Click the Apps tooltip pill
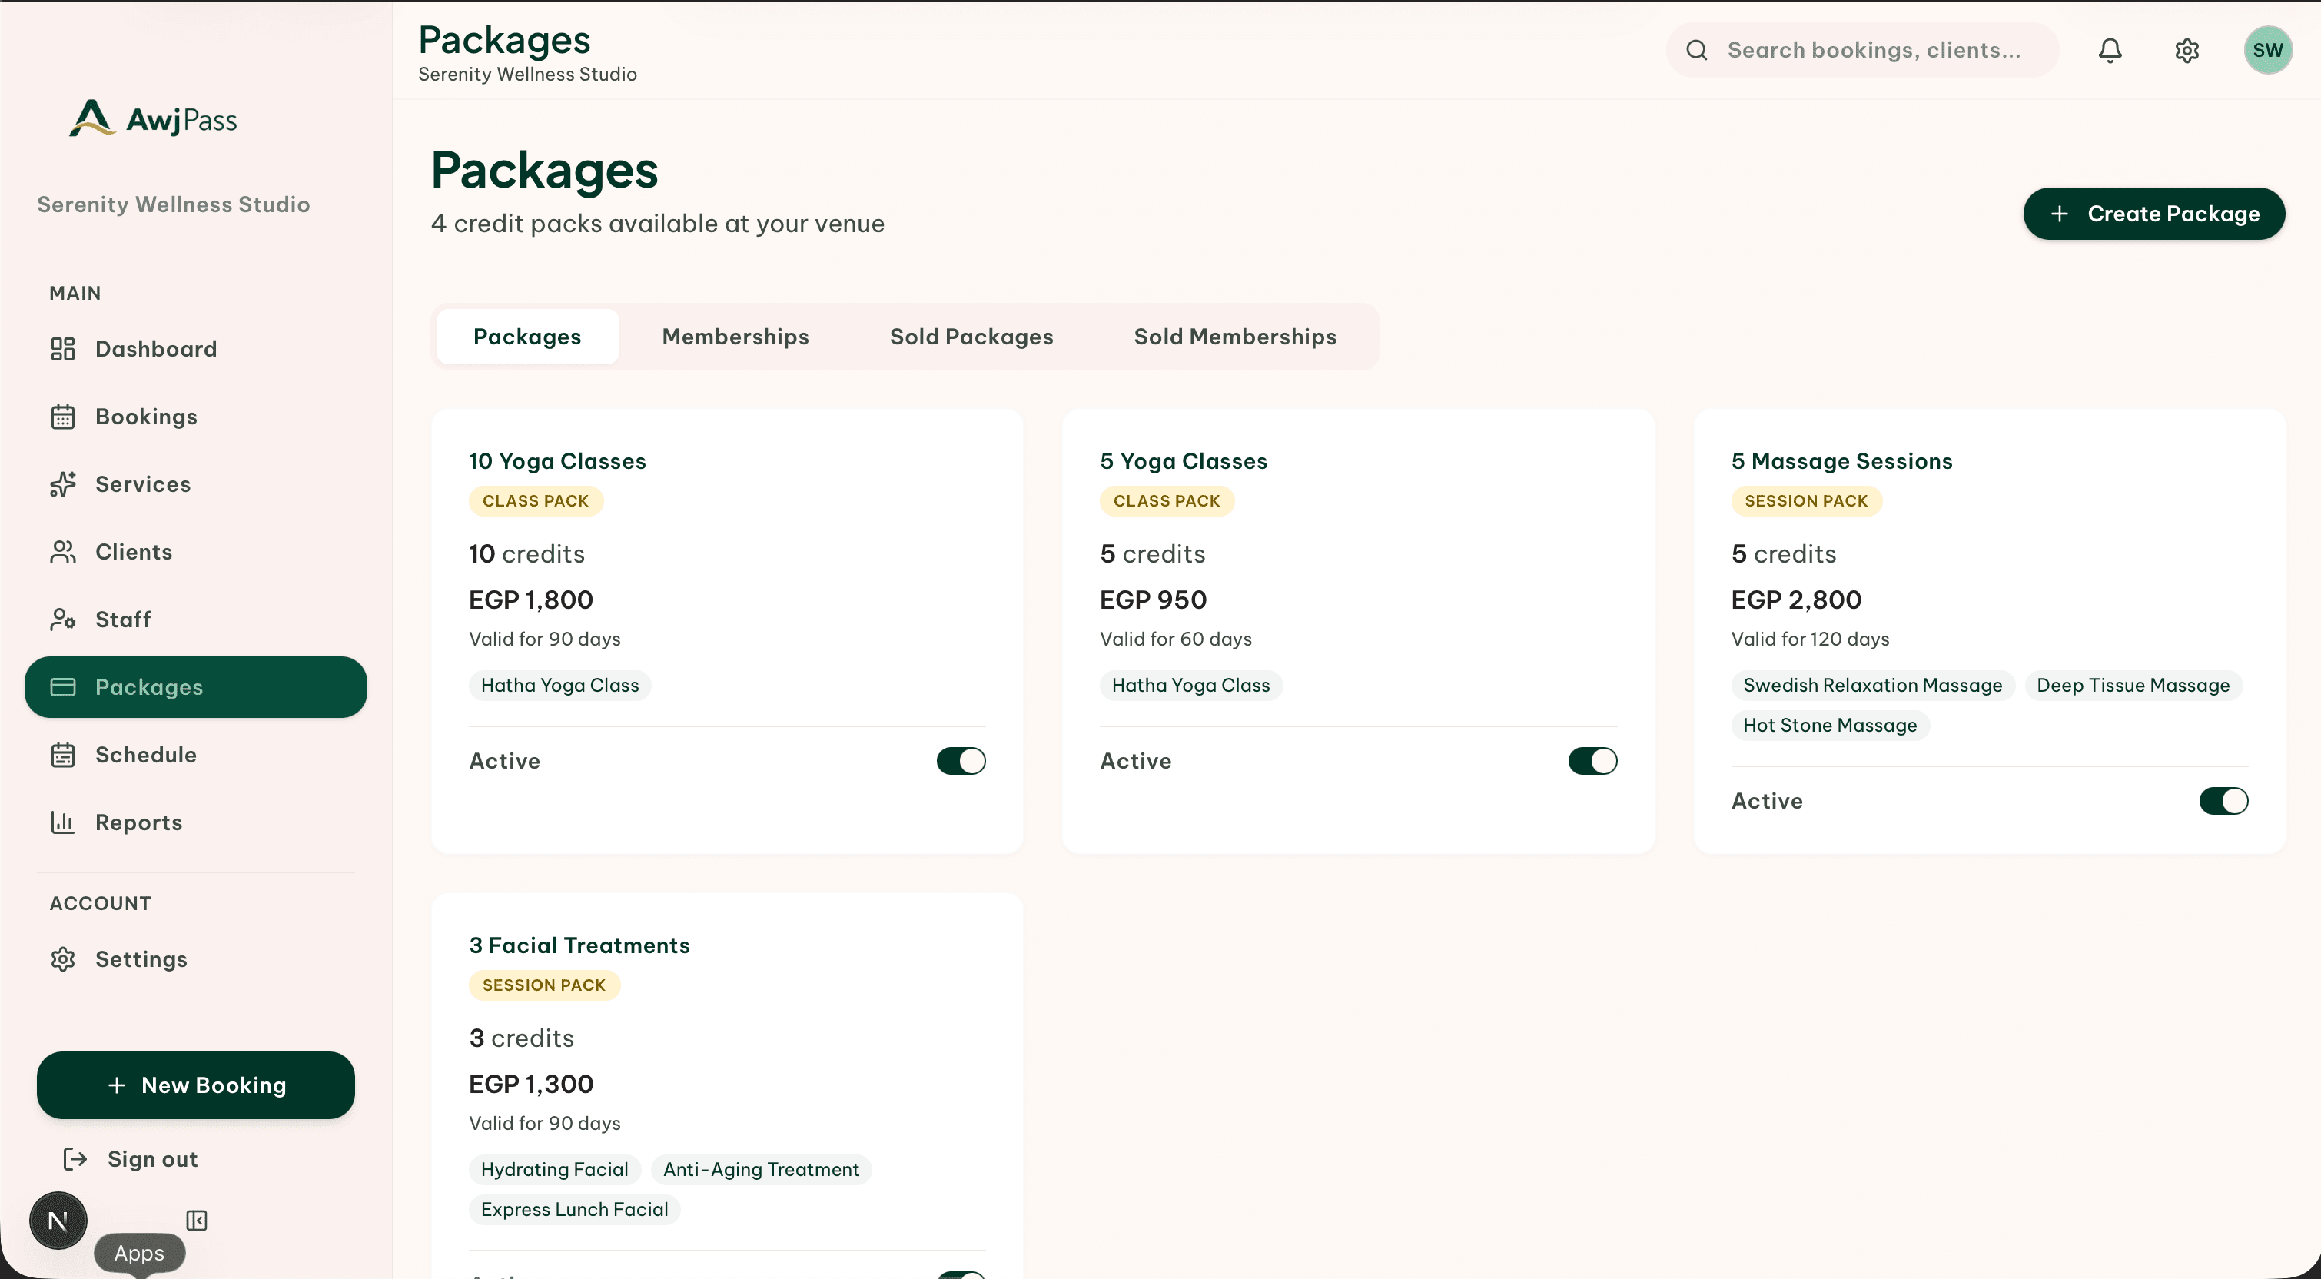 pos(139,1253)
